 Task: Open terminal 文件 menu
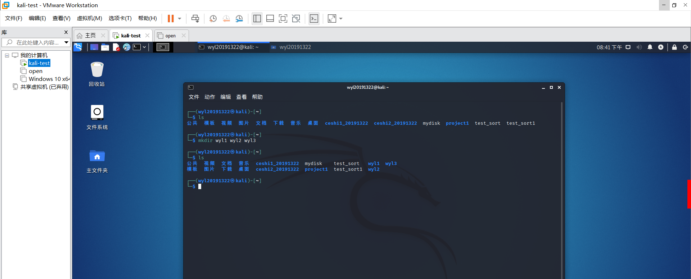[x=194, y=97]
